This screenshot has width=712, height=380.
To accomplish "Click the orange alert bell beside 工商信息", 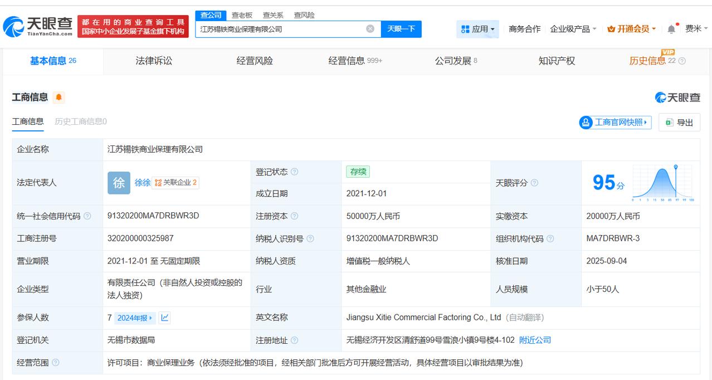I will tap(58, 98).
